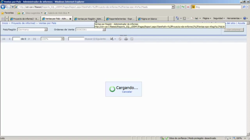Screen dimensions: 250x140
Task: Click the Read mail envelope icon
Action: pos(192,18)
